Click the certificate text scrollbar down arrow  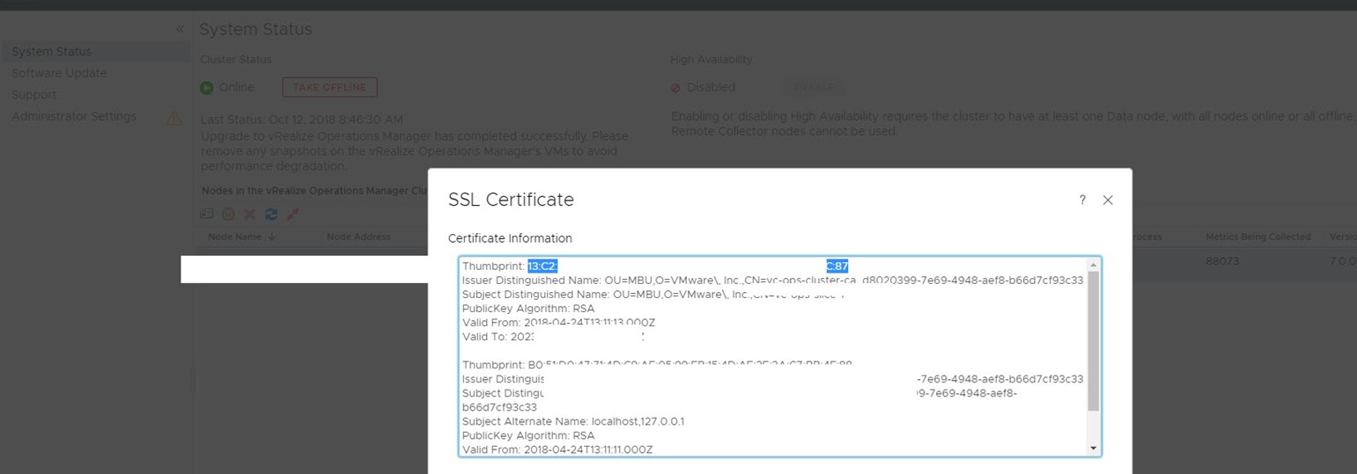(x=1094, y=448)
